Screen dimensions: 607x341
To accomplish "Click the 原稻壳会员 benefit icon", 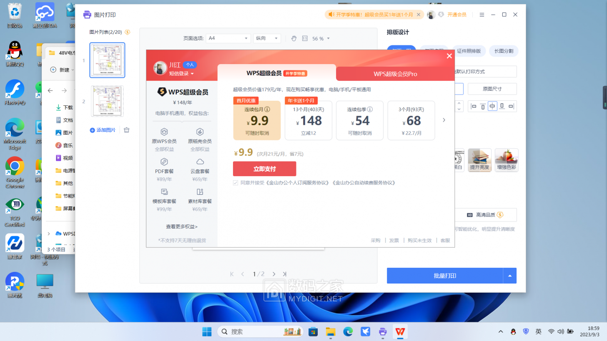I will point(200,132).
